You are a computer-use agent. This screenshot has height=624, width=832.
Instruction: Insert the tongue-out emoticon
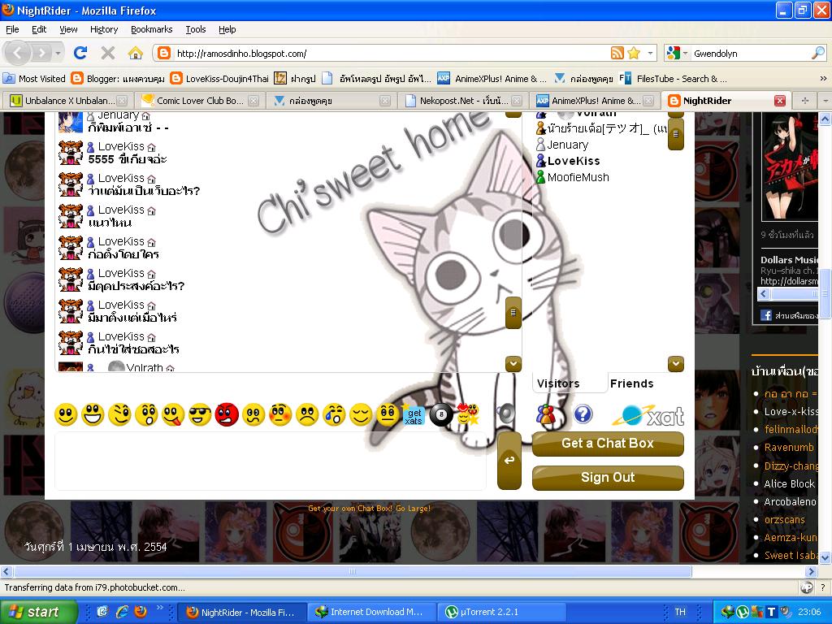pyautogui.click(x=173, y=414)
